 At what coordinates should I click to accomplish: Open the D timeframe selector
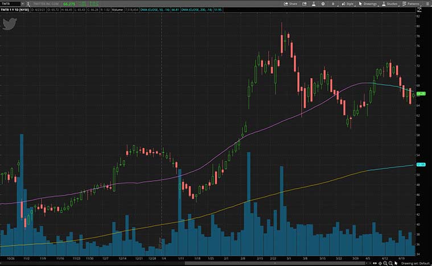333,4
